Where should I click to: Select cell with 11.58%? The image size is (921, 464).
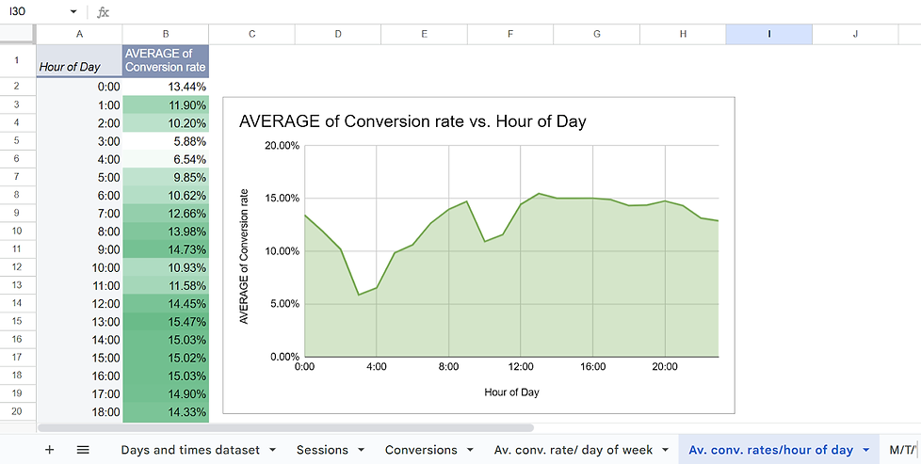click(x=166, y=285)
